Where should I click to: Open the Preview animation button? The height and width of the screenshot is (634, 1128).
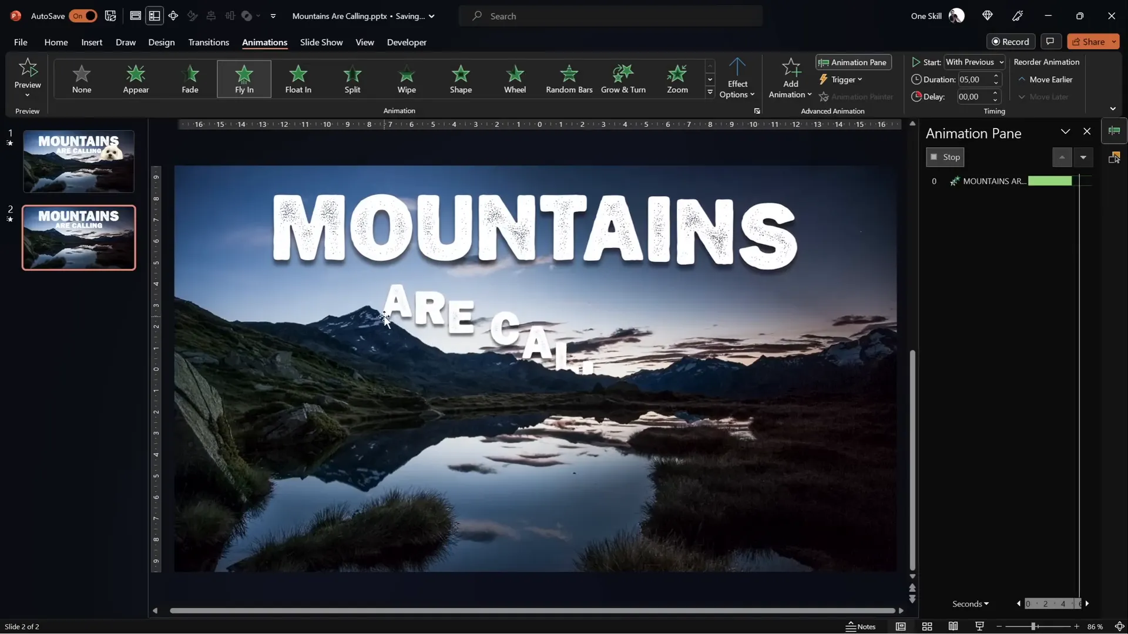27,76
